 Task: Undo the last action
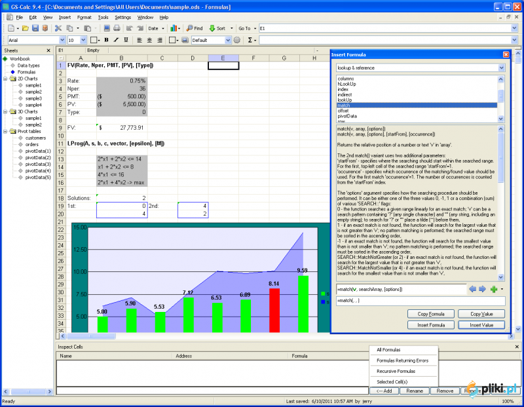[x=130, y=28]
